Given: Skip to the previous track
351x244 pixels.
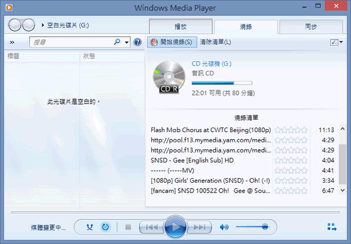Looking at the screenshot, I should [152, 227].
